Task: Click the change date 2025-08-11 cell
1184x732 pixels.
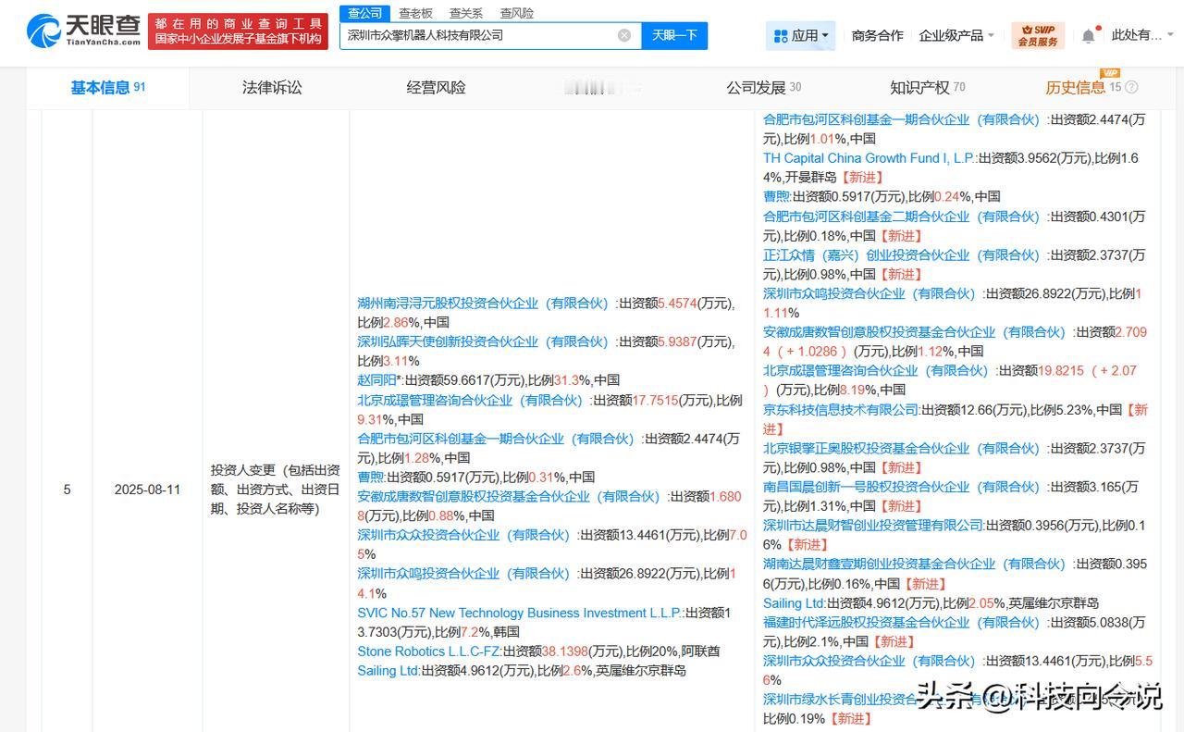Action: (x=147, y=489)
